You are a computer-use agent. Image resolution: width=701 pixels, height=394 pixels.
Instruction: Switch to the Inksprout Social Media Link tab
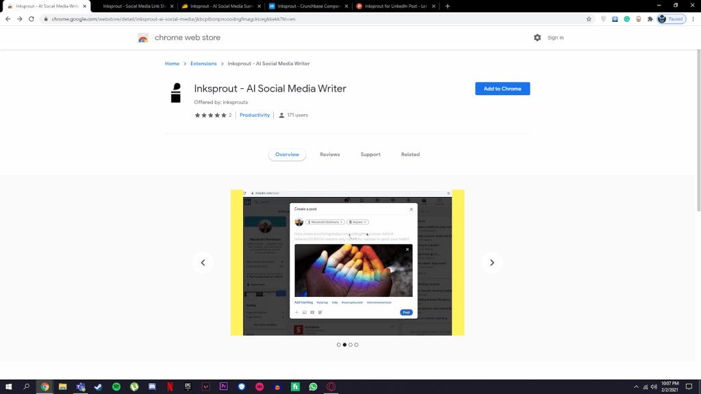point(135,6)
